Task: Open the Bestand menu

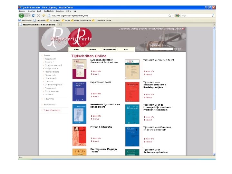Action: tap(22, 11)
